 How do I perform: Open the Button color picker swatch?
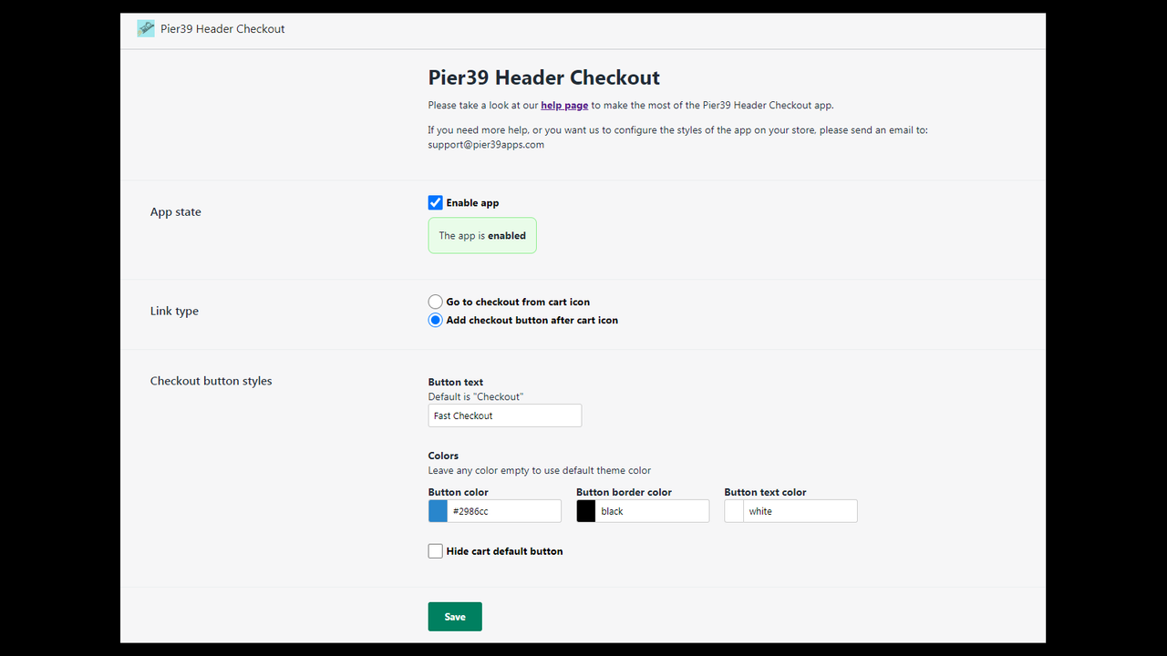point(437,510)
